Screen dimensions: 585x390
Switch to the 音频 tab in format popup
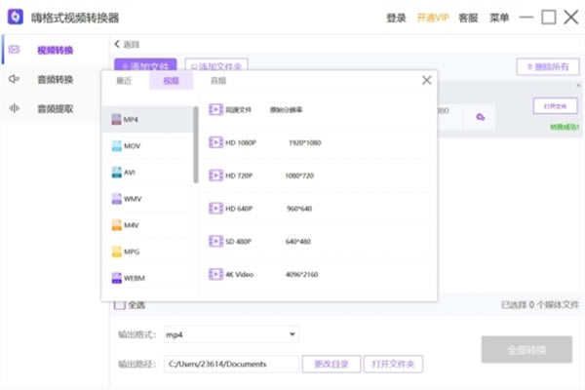coord(218,81)
